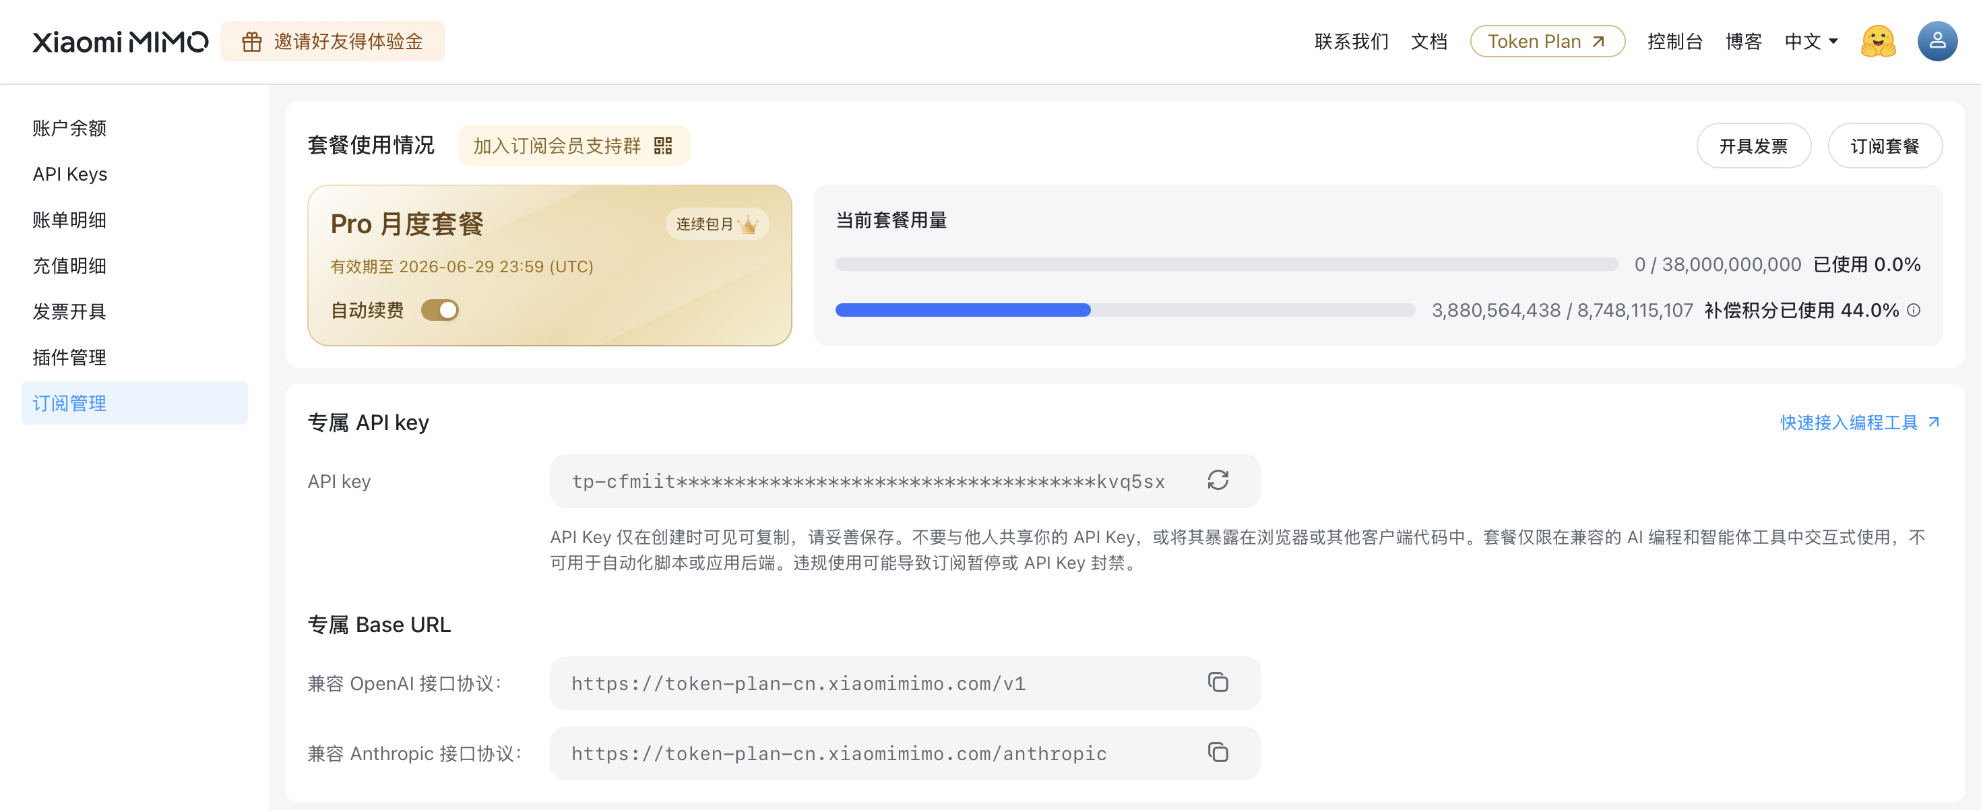Click the 0 / 38,000,000,000 usage value
The width and height of the screenshot is (1981, 810).
click(x=1718, y=265)
